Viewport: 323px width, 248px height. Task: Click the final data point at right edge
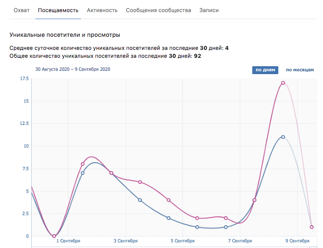tap(311, 227)
